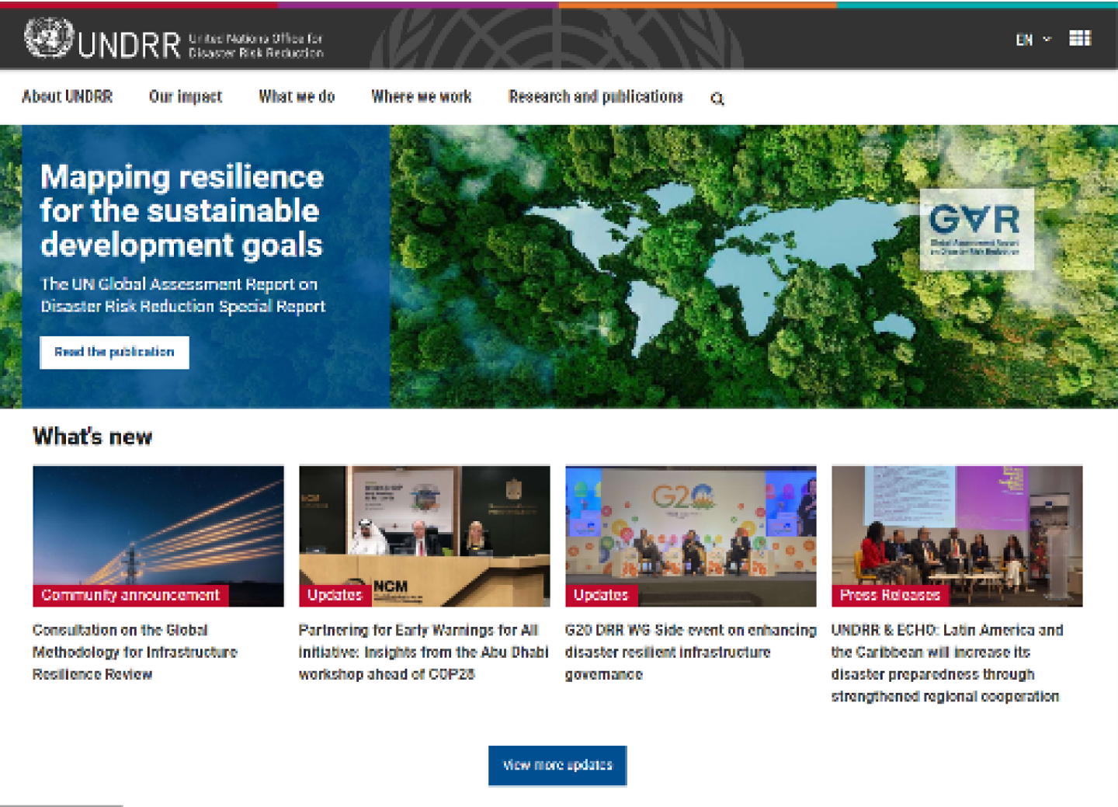Click the View more updates button

(x=557, y=765)
